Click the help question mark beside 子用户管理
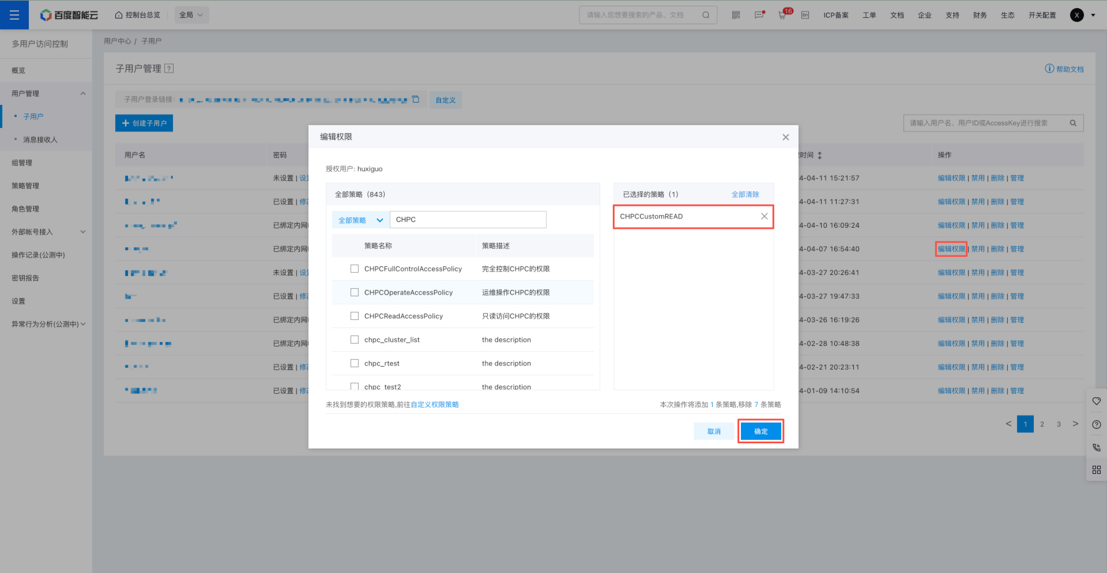 pos(169,69)
